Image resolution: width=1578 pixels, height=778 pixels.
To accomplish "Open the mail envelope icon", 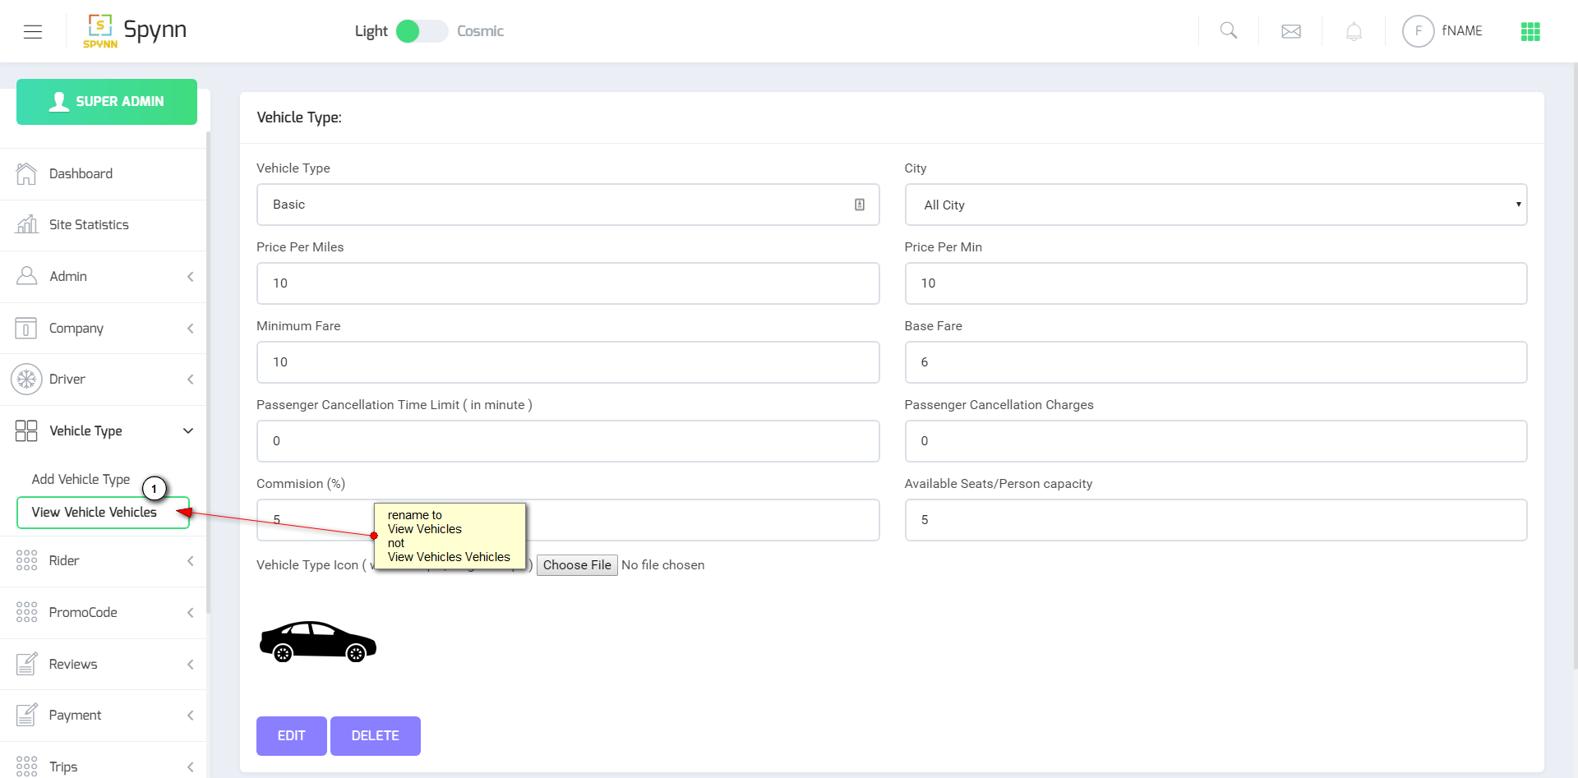I will coord(1291,31).
